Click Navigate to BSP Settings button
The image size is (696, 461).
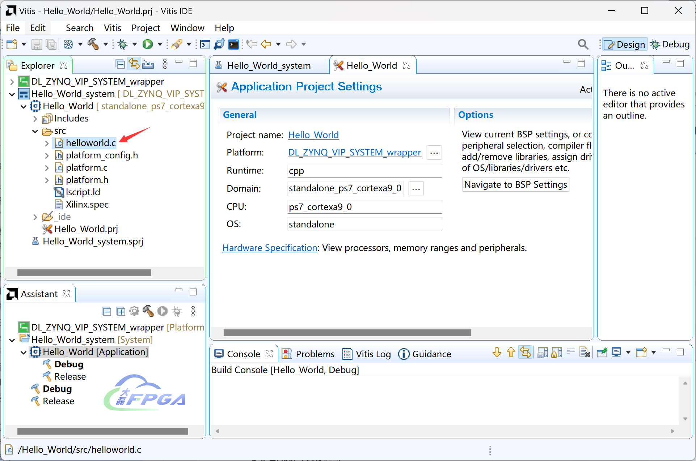pos(515,184)
